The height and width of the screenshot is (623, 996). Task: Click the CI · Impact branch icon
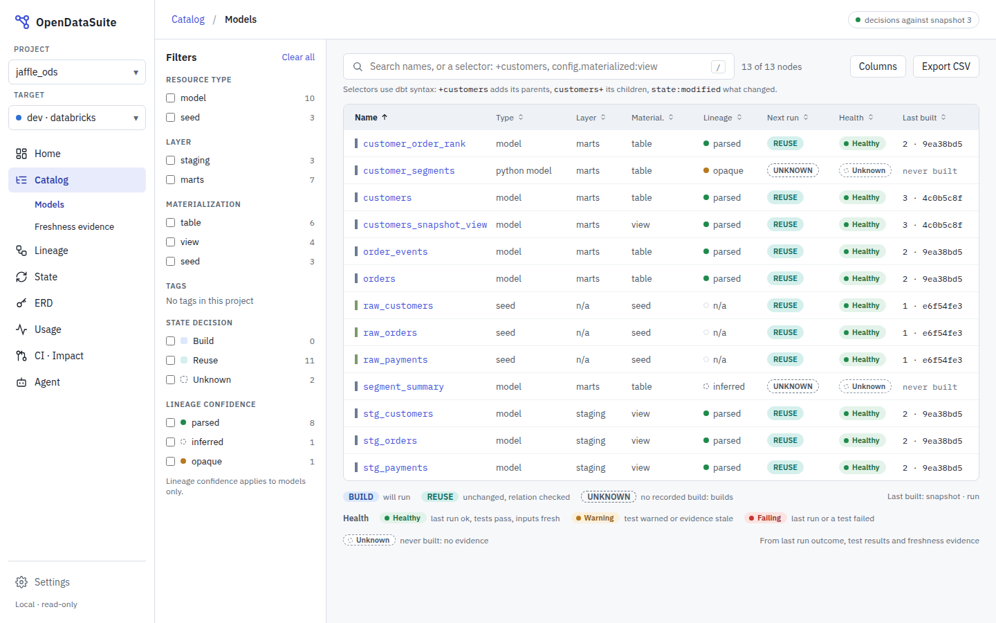[21, 356]
